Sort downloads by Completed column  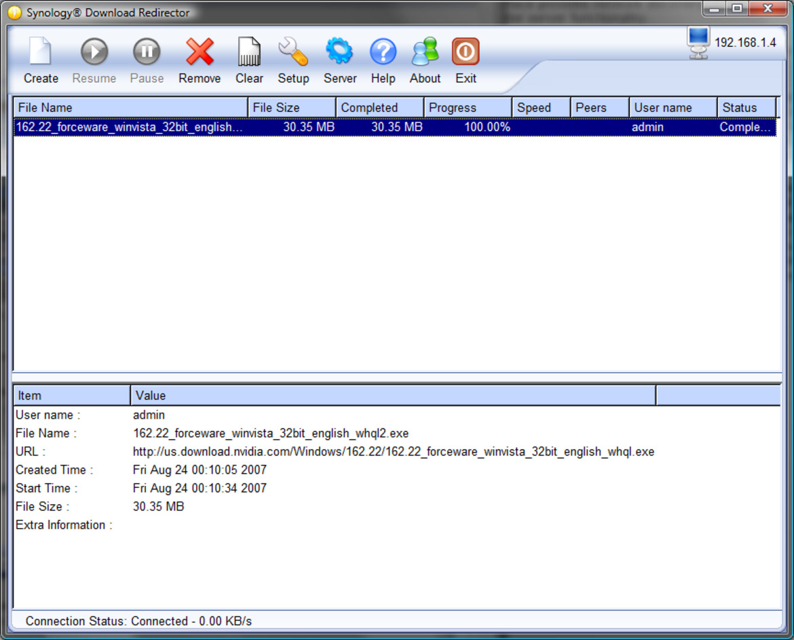[x=380, y=107]
